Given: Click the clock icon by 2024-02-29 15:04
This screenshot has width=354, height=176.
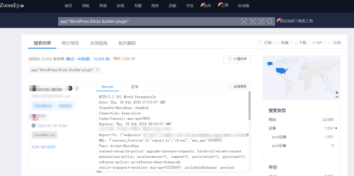Looking at the screenshot, I should point(33,125).
